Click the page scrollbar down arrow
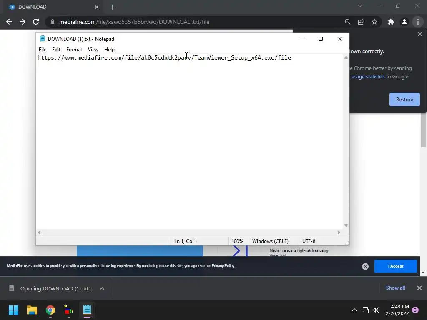This screenshot has width=427, height=320. [423, 272]
